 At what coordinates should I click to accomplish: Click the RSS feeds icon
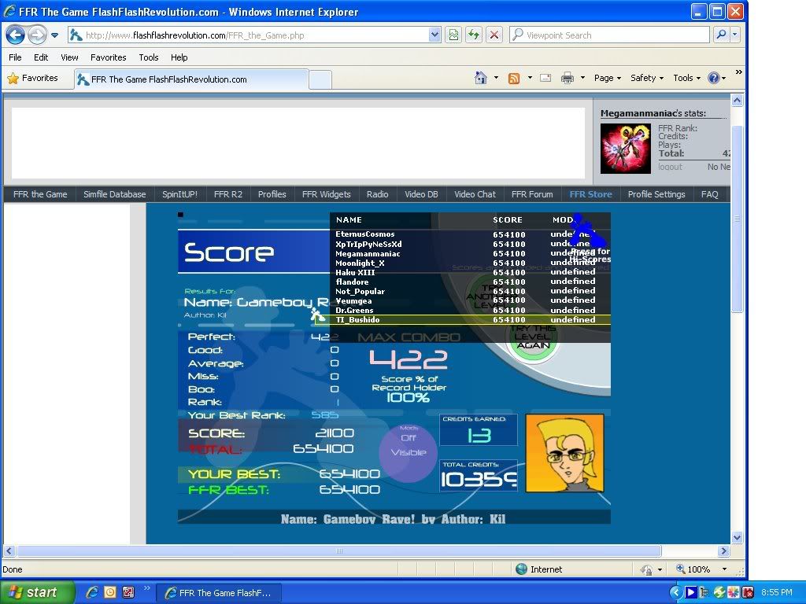click(514, 78)
